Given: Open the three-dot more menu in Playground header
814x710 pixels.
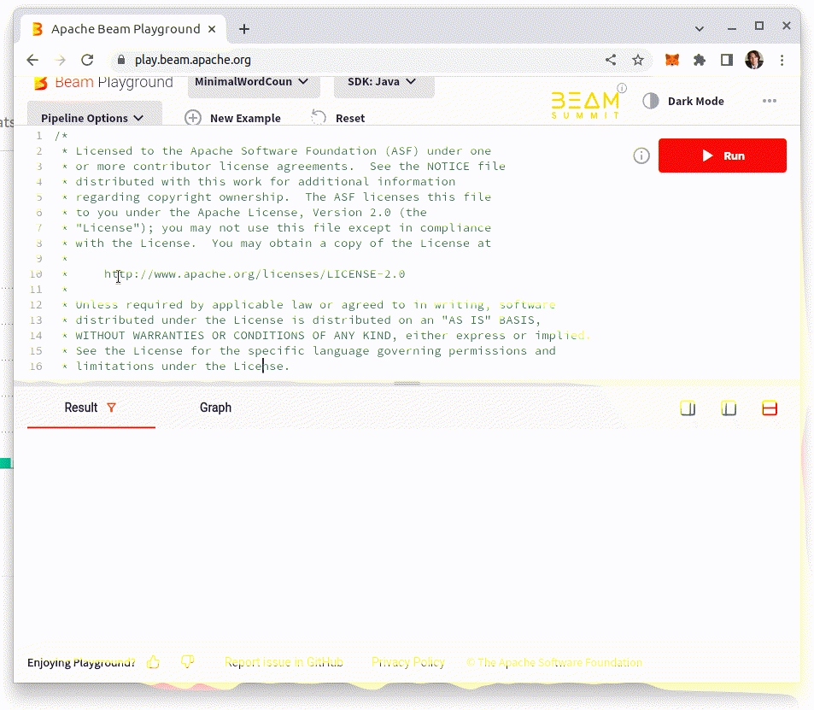Looking at the screenshot, I should (770, 101).
